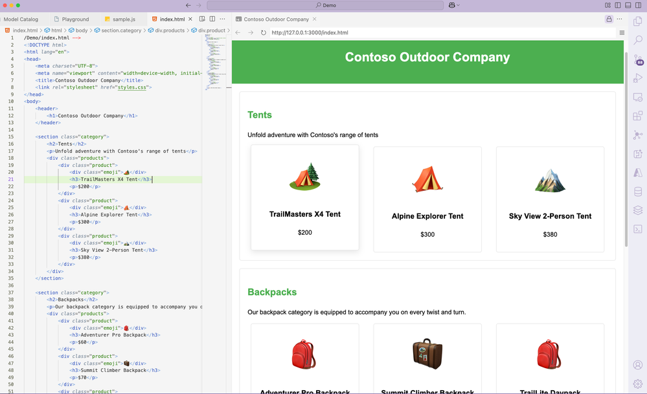Open the Manage gear icon

638,384
